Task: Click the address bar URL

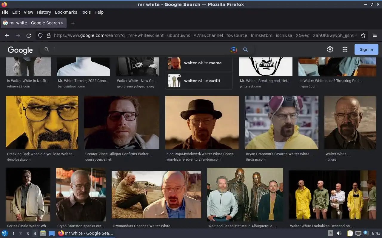Action: (x=205, y=35)
